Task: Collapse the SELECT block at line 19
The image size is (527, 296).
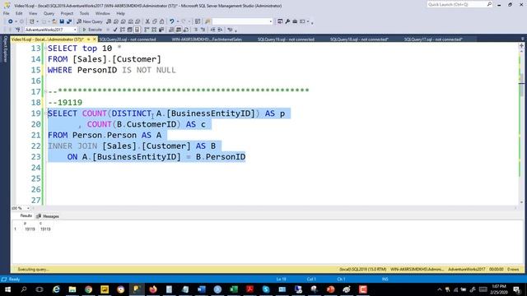Action: [x=45, y=113]
